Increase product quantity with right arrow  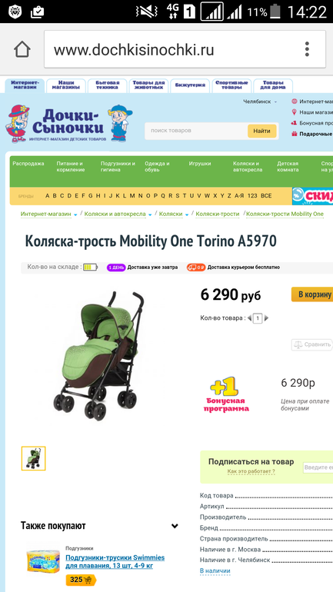pyautogui.click(x=267, y=318)
